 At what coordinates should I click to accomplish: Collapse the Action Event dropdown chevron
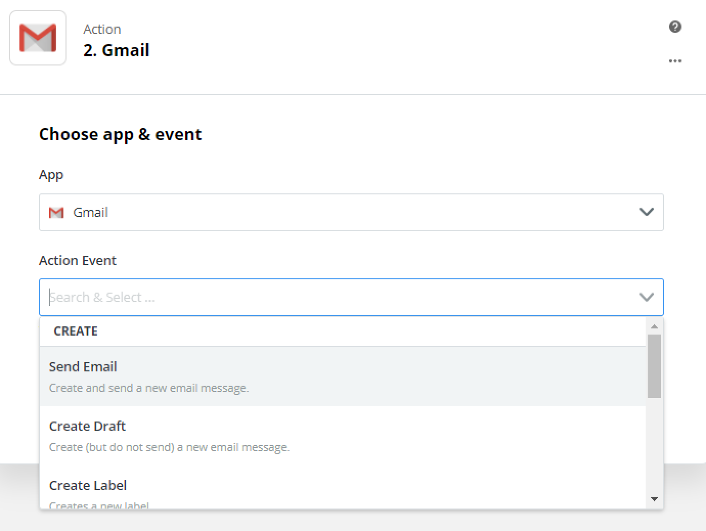pos(646,297)
